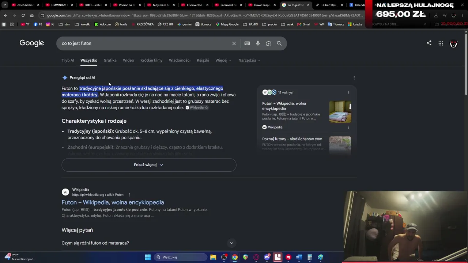Image resolution: width=468 pixels, height=263 pixels.
Task: Open the Google account avatar menu
Action: pos(453,43)
